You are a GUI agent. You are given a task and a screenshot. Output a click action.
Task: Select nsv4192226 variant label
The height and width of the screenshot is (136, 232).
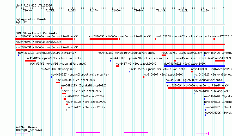coord(158,69)
